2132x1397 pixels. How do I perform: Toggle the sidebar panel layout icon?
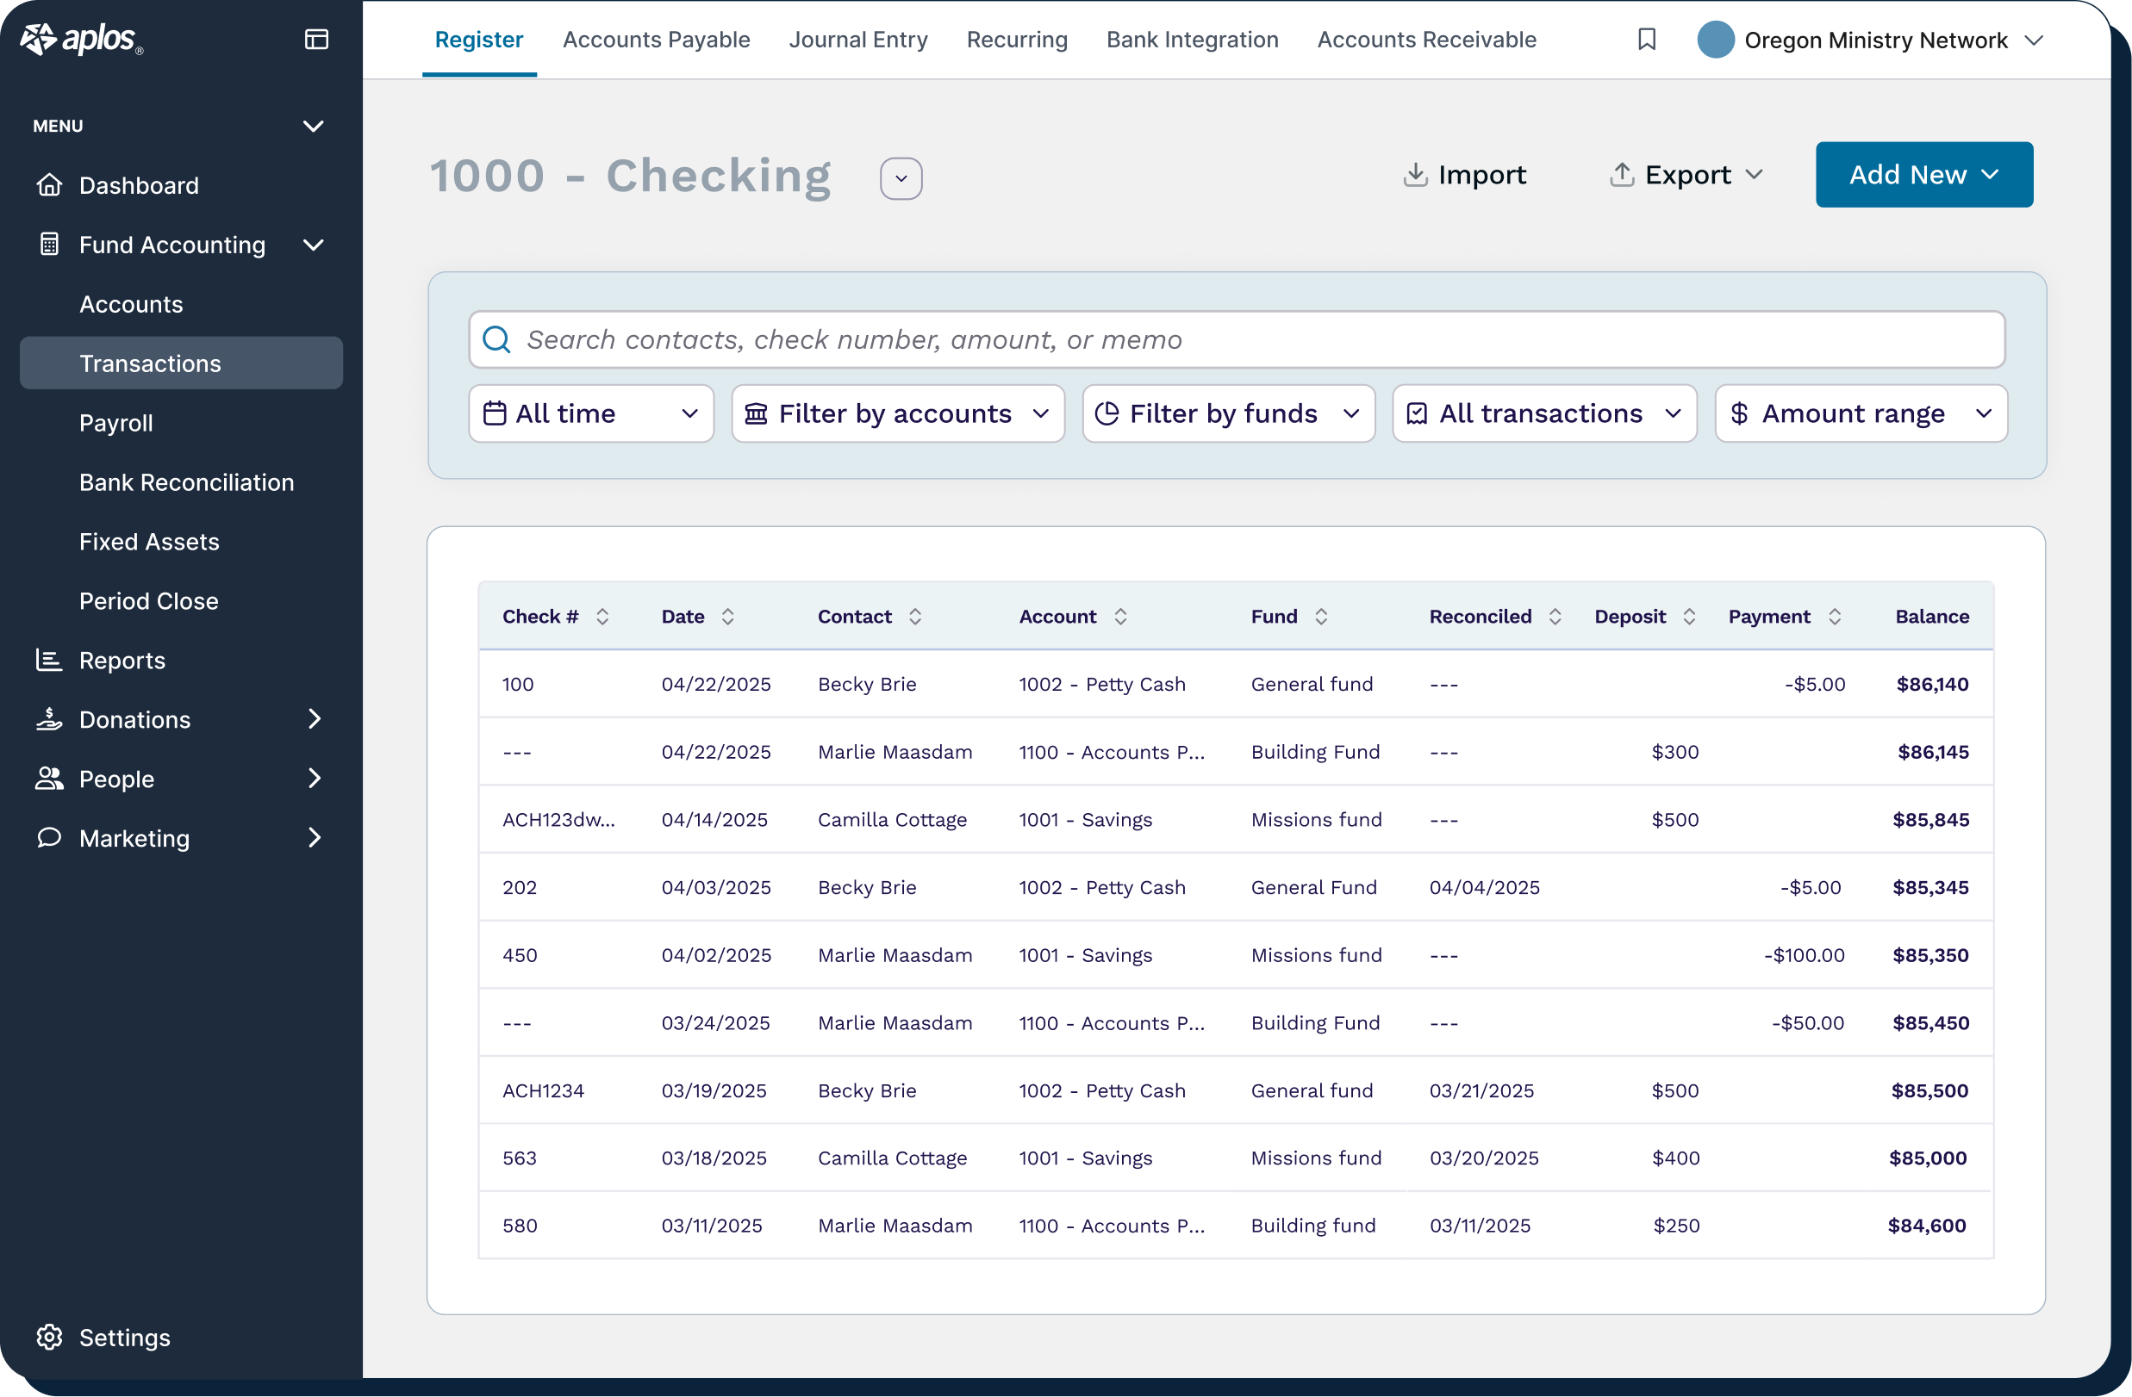pyautogui.click(x=316, y=40)
